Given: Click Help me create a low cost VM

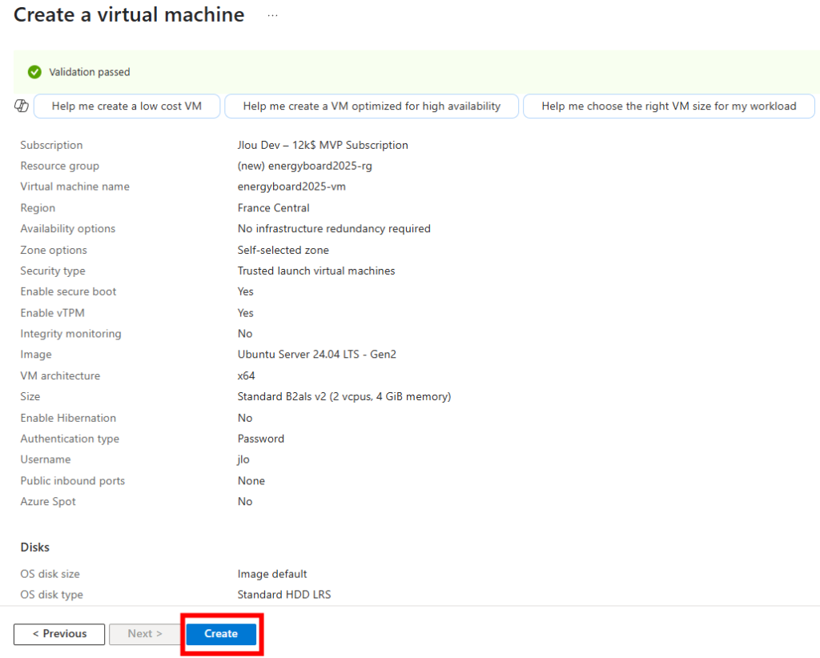Looking at the screenshot, I should tap(127, 106).
